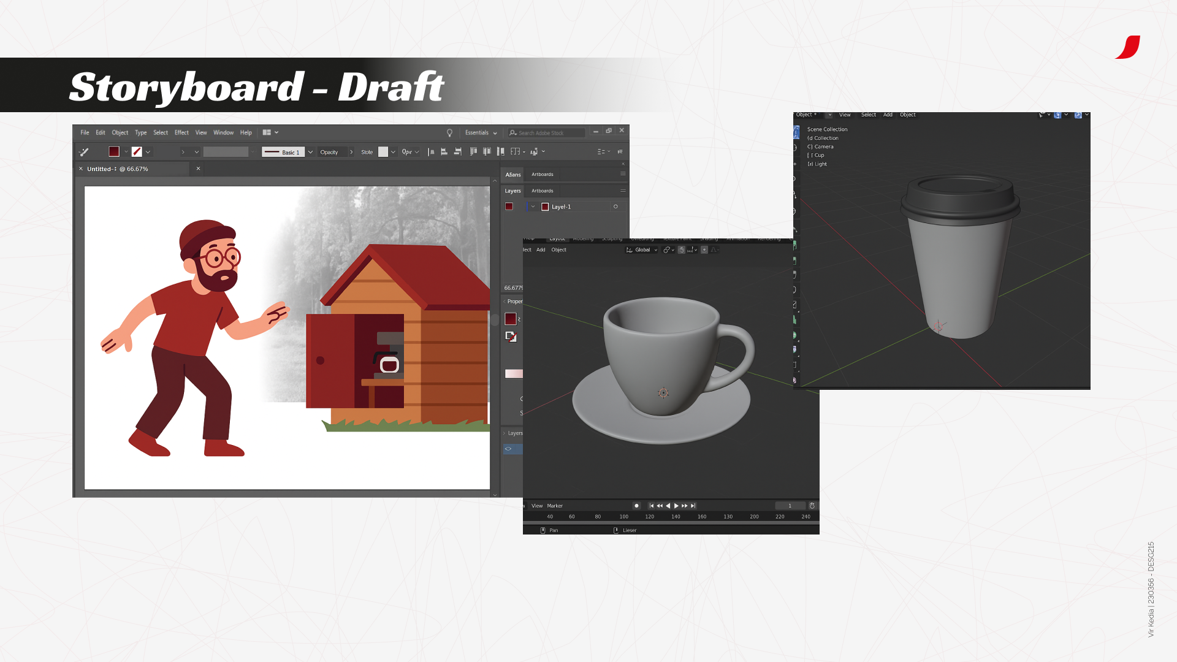
Task: Jump to previous keyframe in the timeline
Action: click(x=660, y=506)
